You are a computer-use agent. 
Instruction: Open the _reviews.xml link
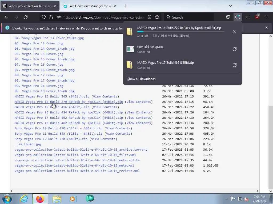[x=77, y=171]
